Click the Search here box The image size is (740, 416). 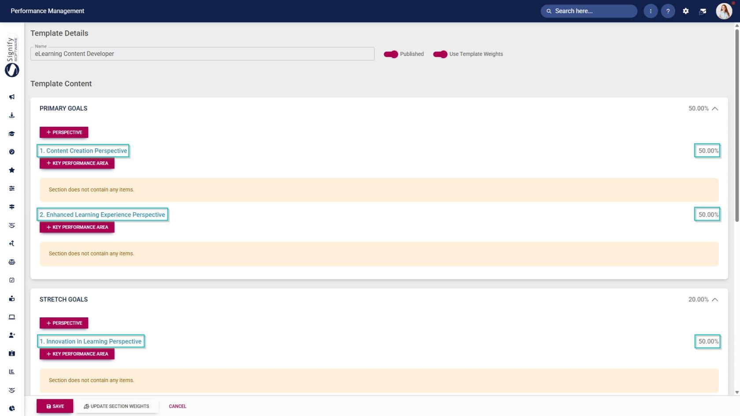coord(589,11)
